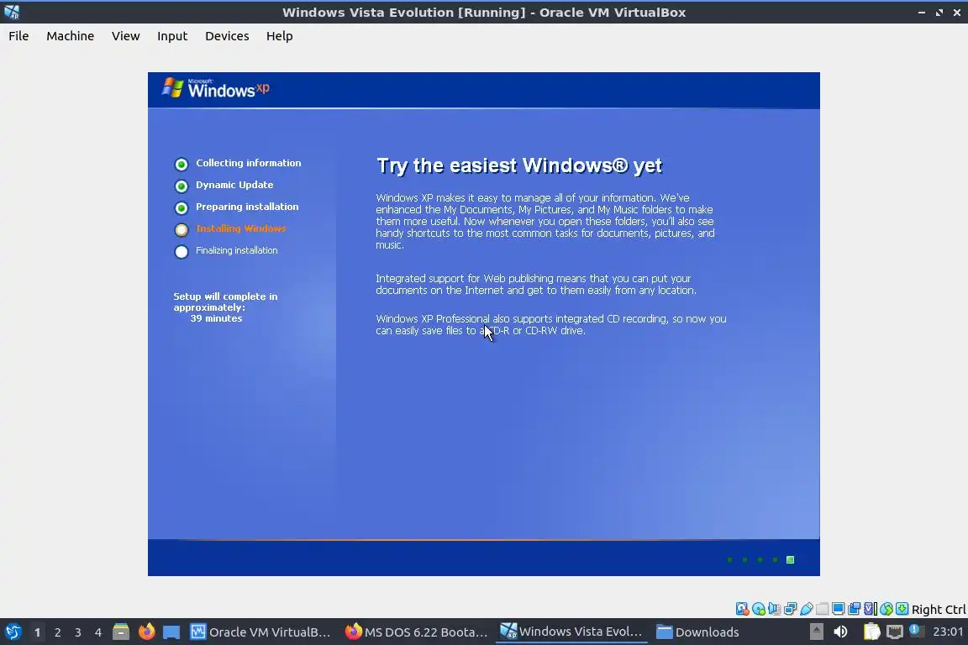The height and width of the screenshot is (645, 968).
Task: Click the Windows XP logo in setup header
Action: pos(215,88)
